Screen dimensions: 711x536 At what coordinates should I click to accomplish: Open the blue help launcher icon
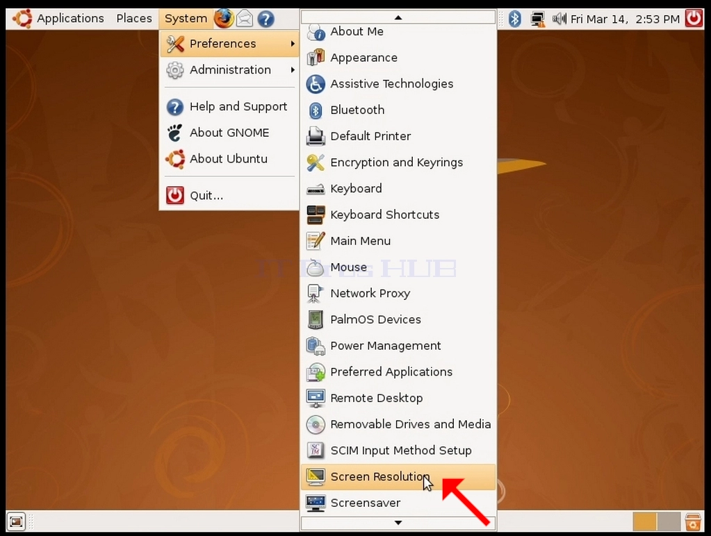[265, 19]
